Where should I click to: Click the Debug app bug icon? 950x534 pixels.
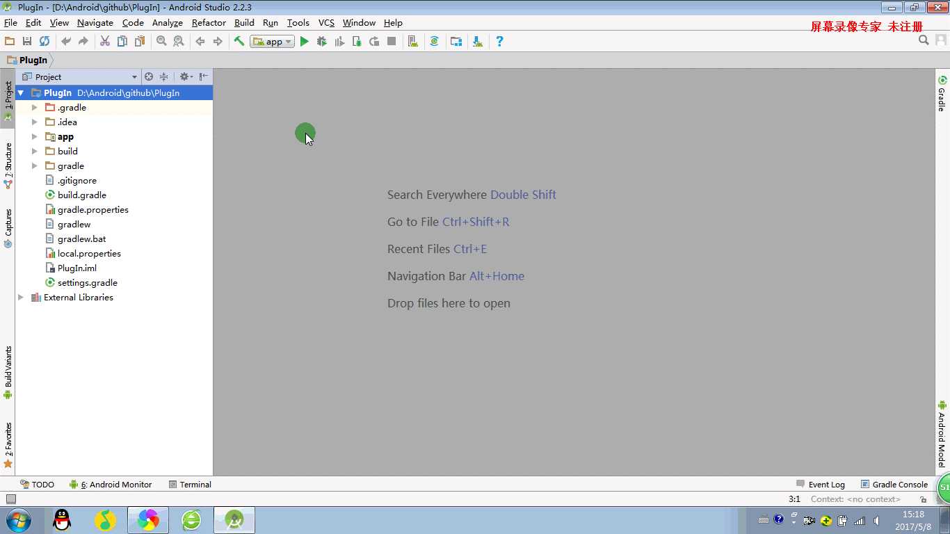pyautogui.click(x=322, y=41)
